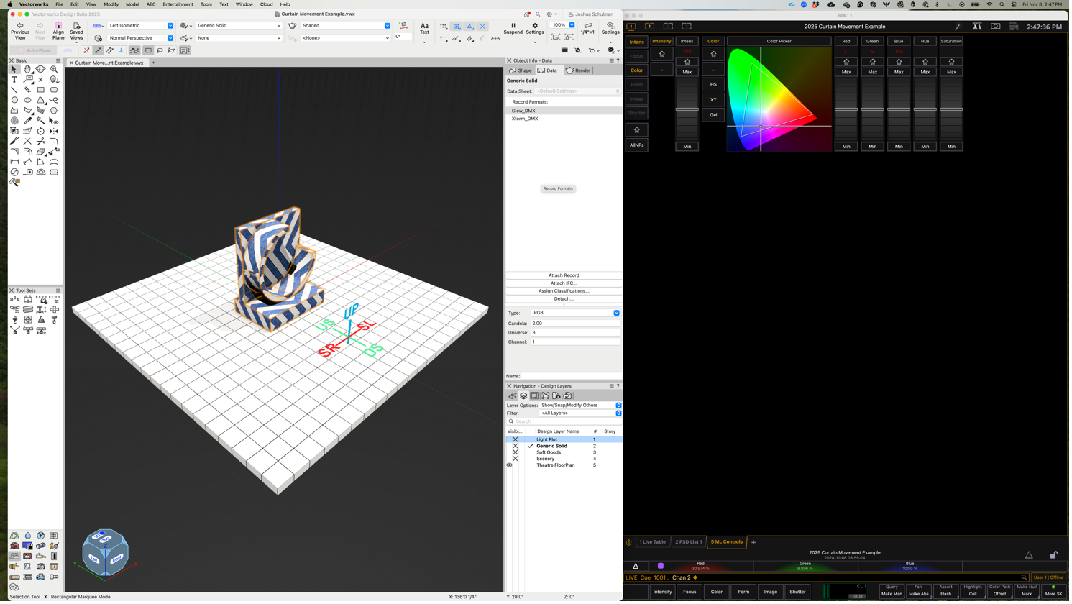
Task: Pick the Eyedropper tool
Action: (x=27, y=121)
